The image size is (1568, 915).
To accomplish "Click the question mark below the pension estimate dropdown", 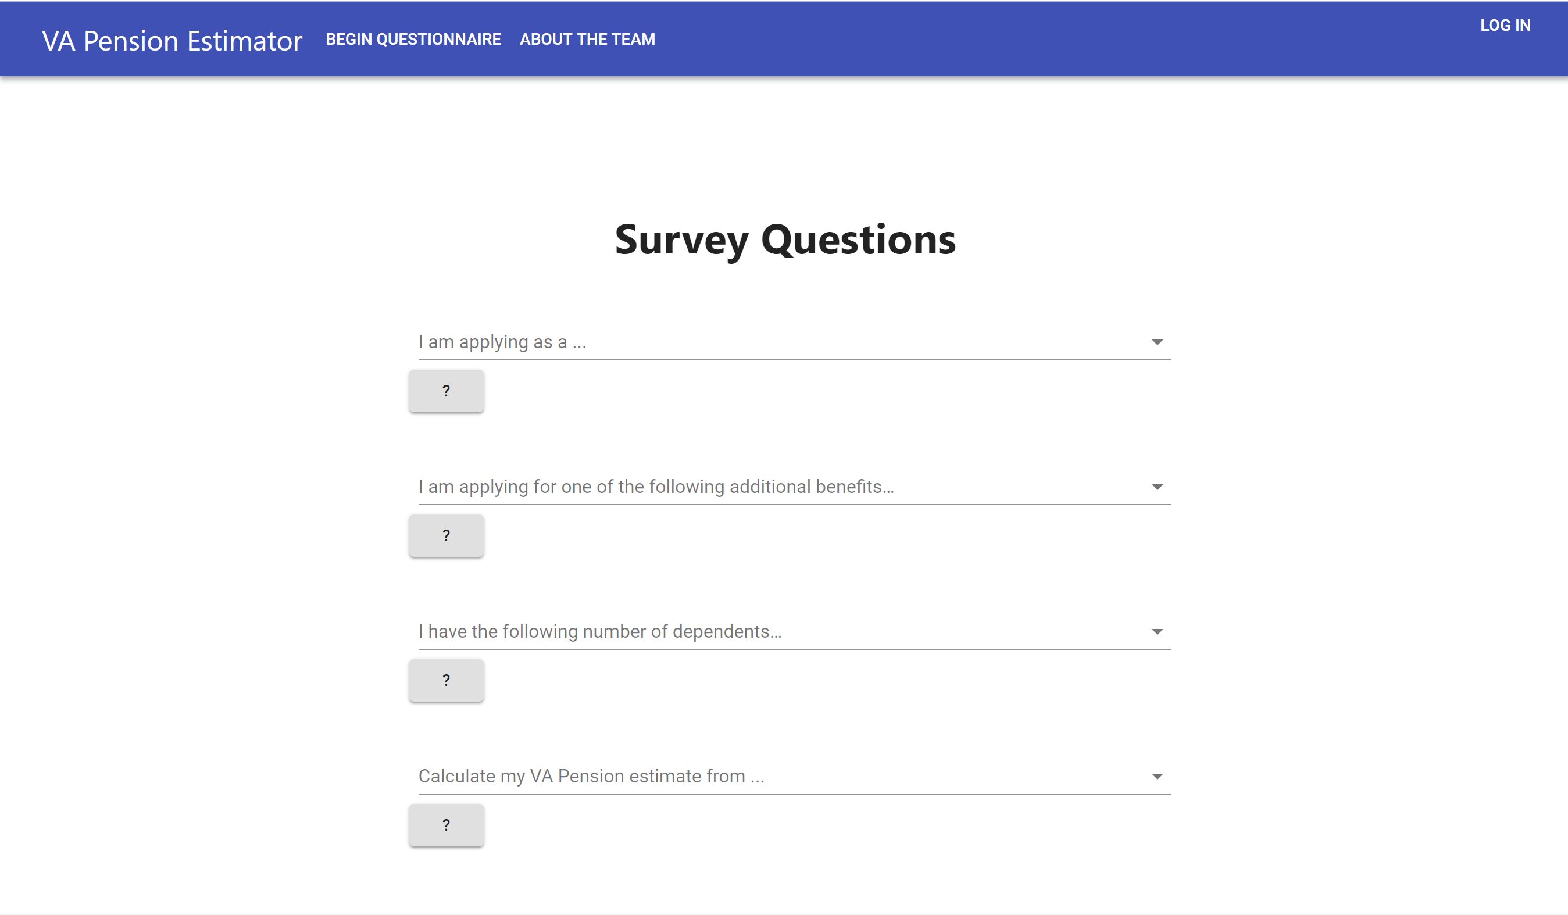I will click(x=445, y=825).
